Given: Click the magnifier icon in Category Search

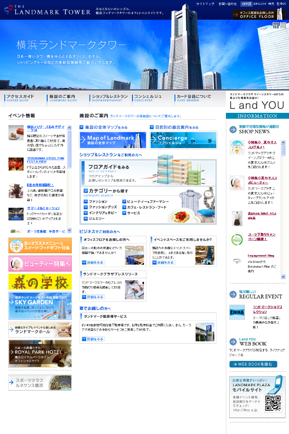Looking at the screenshot, I should pyautogui.click(x=85, y=191).
